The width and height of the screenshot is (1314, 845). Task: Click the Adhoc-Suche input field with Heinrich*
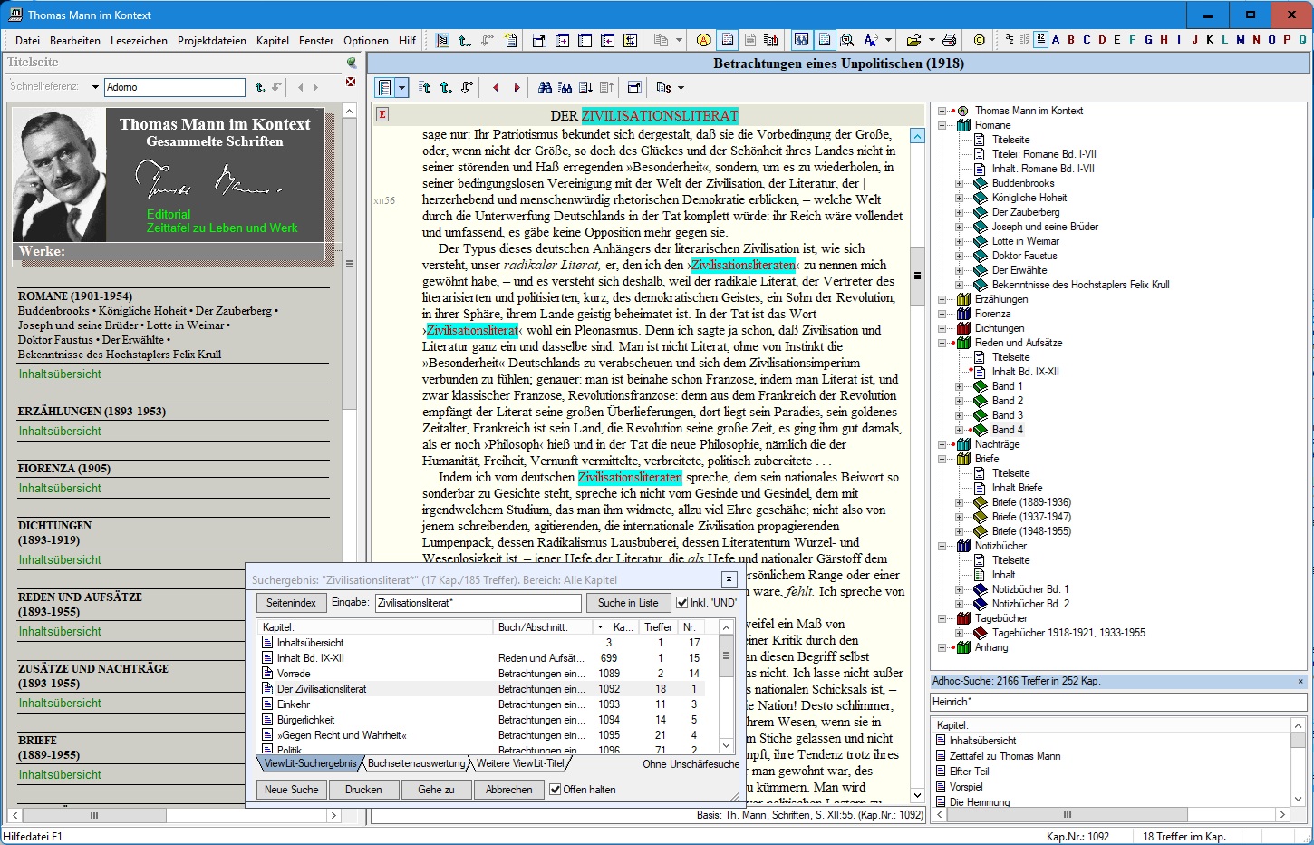(x=1116, y=702)
